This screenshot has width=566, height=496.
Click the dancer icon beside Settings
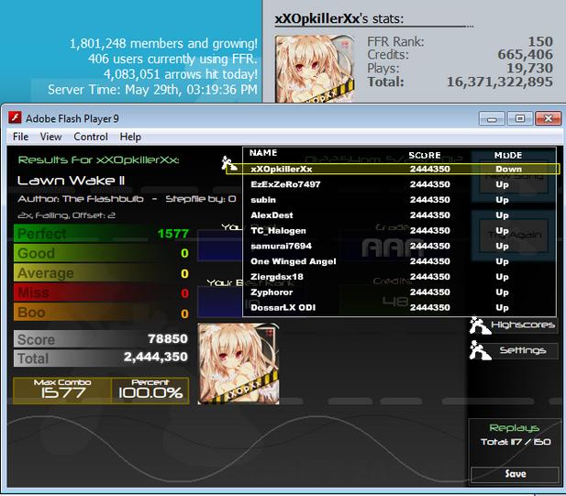480,350
